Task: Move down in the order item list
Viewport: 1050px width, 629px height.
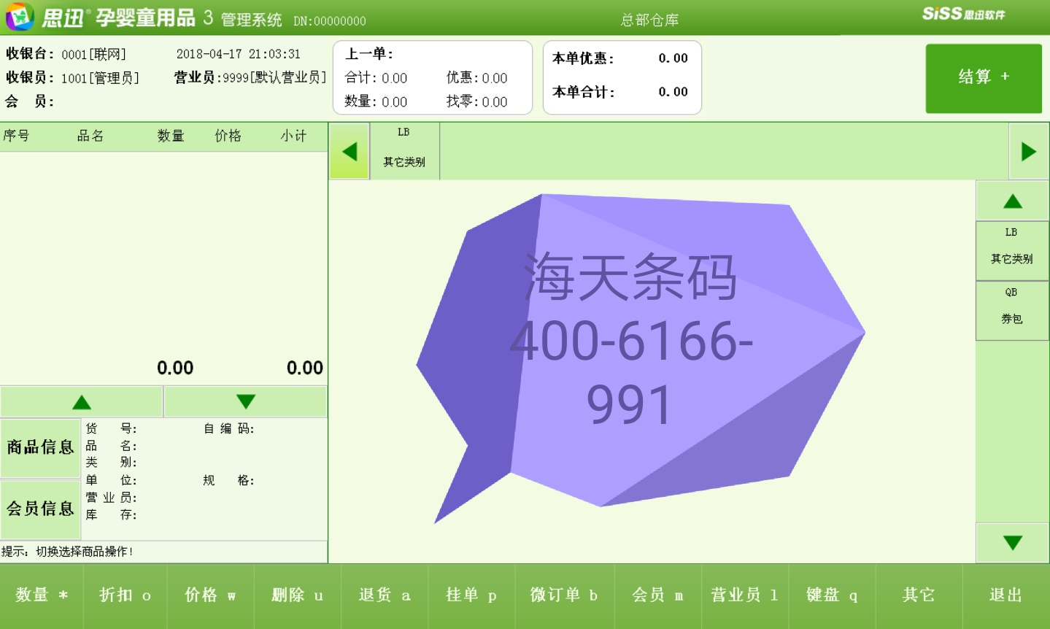Action: tap(246, 402)
